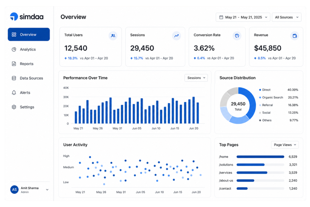The image size is (310, 207).
Task: Open the All Sources dropdown
Action: 287,17
